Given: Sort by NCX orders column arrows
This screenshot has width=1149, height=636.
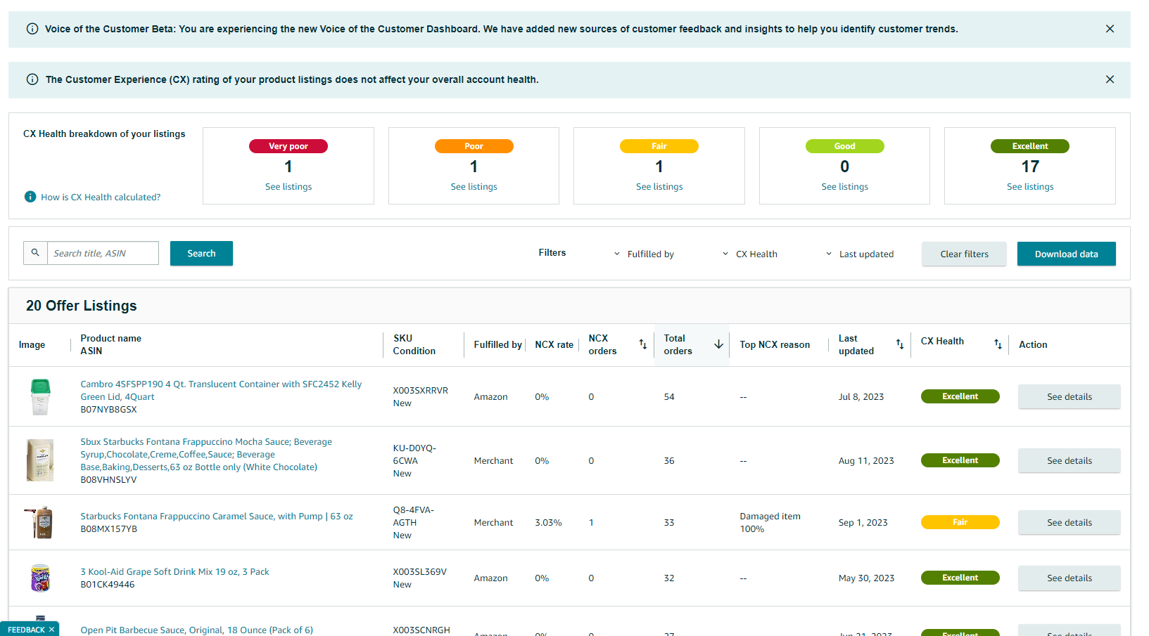Looking at the screenshot, I should click(642, 344).
